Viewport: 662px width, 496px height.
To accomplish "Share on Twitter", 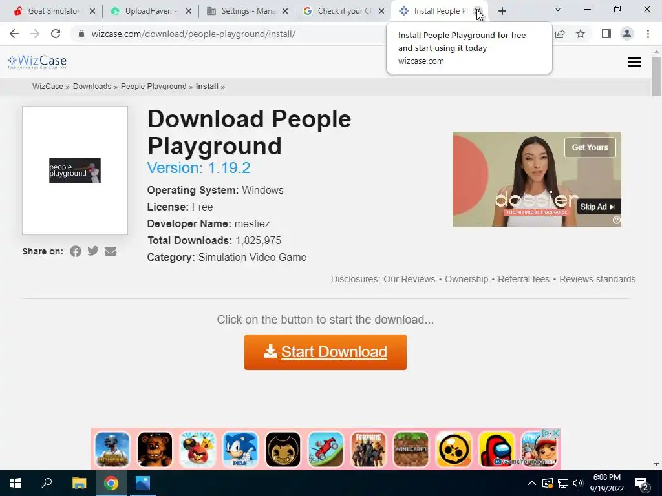I will [93, 251].
